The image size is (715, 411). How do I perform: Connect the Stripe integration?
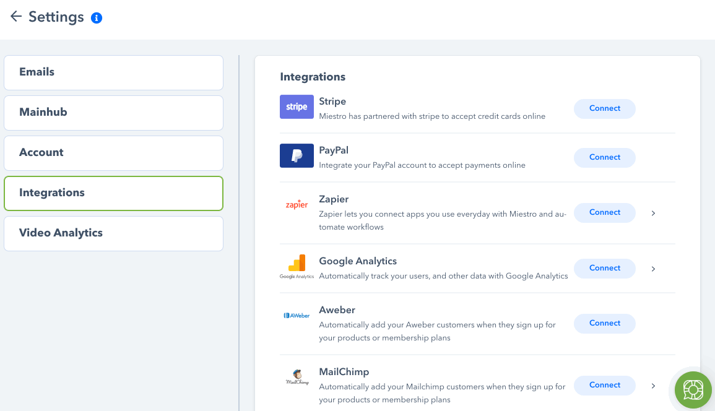click(605, 108)
